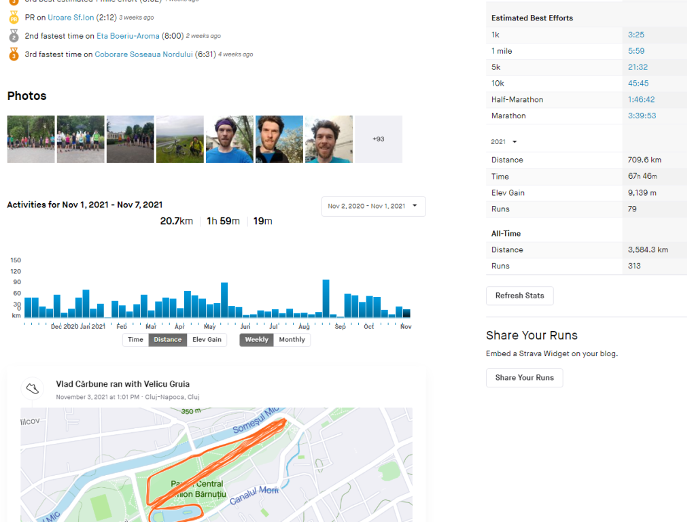Screen dimensions: 696x522
Task: Click the tall chart bar after May label
Action: 224,300
